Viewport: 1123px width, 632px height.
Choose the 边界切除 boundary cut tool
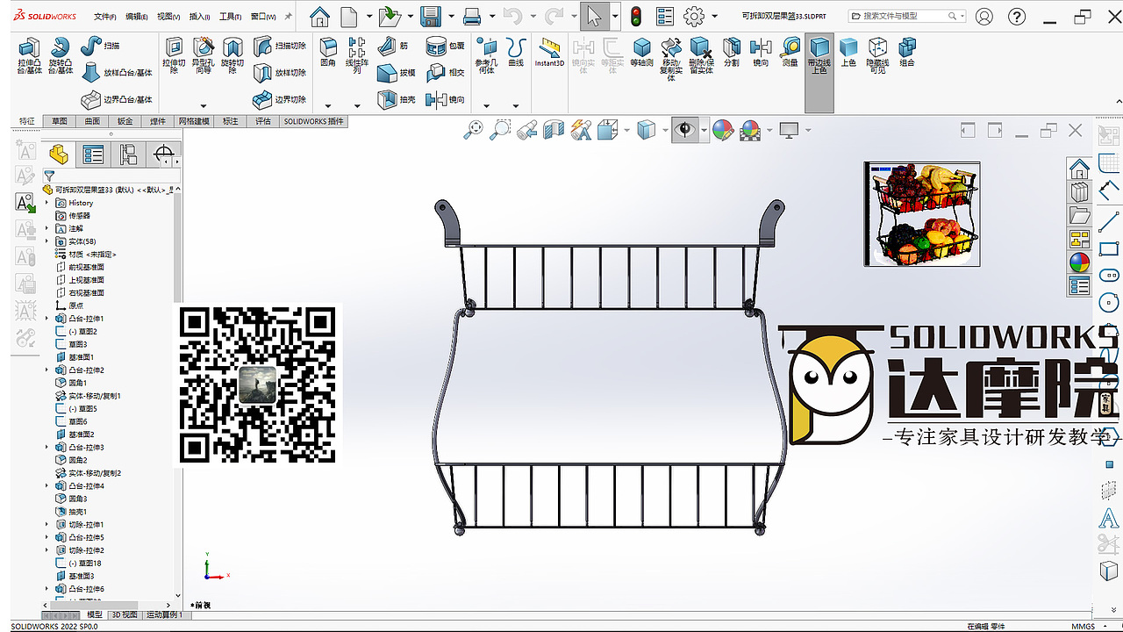coord(279,99)
